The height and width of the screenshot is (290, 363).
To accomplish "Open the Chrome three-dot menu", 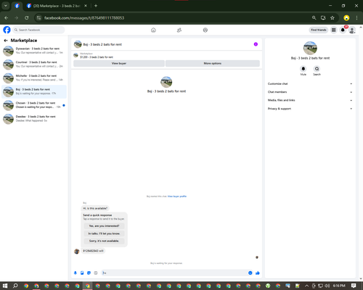I will coord(356,18).
